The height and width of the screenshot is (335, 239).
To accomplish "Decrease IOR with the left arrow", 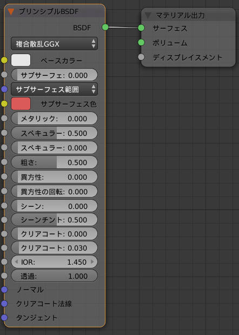I will point(16,262).
